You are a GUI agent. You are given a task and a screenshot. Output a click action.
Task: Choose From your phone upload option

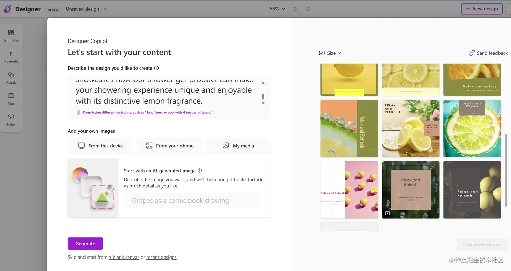point(169,146)
